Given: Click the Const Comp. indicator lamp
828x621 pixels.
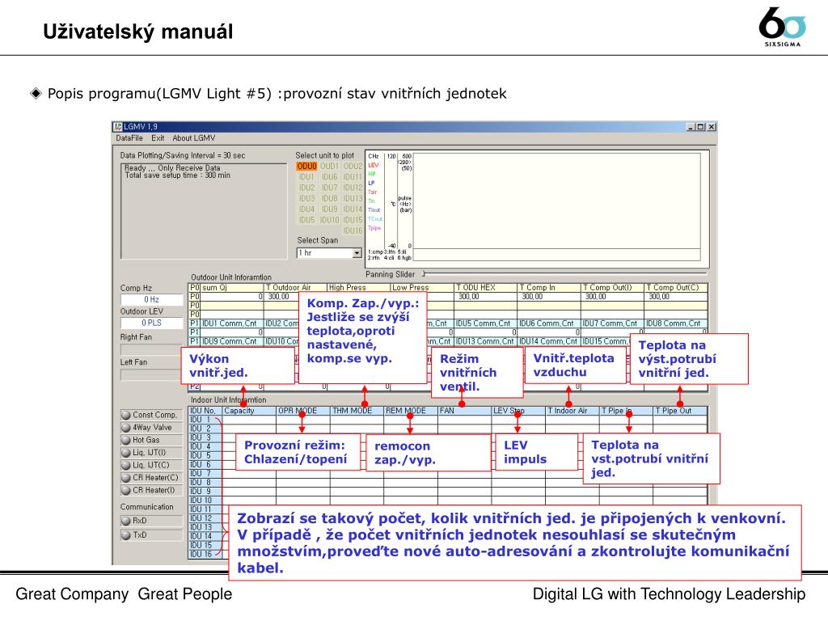Looking at the screenshot, I should (125, 415).
